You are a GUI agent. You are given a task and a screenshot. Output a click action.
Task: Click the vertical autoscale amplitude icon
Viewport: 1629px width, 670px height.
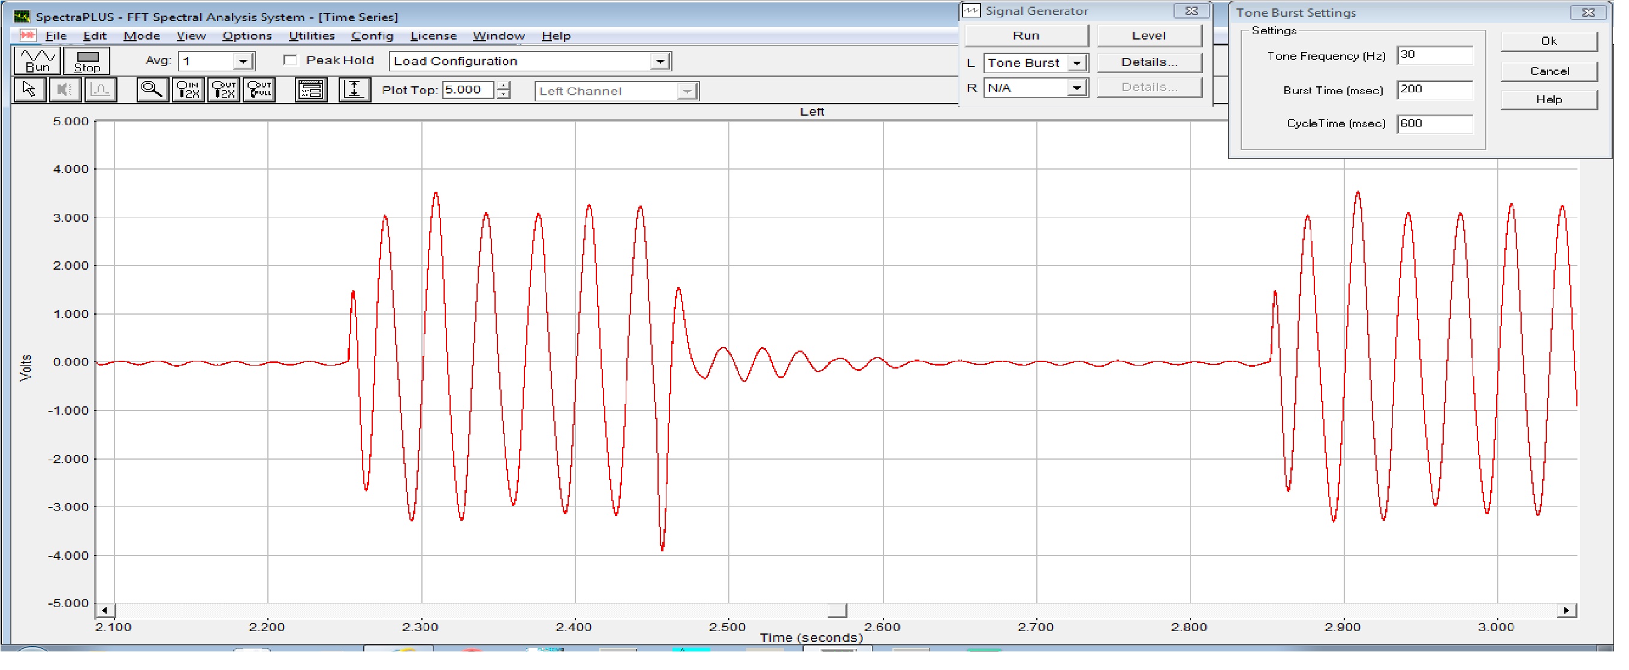tap(354, 90)
